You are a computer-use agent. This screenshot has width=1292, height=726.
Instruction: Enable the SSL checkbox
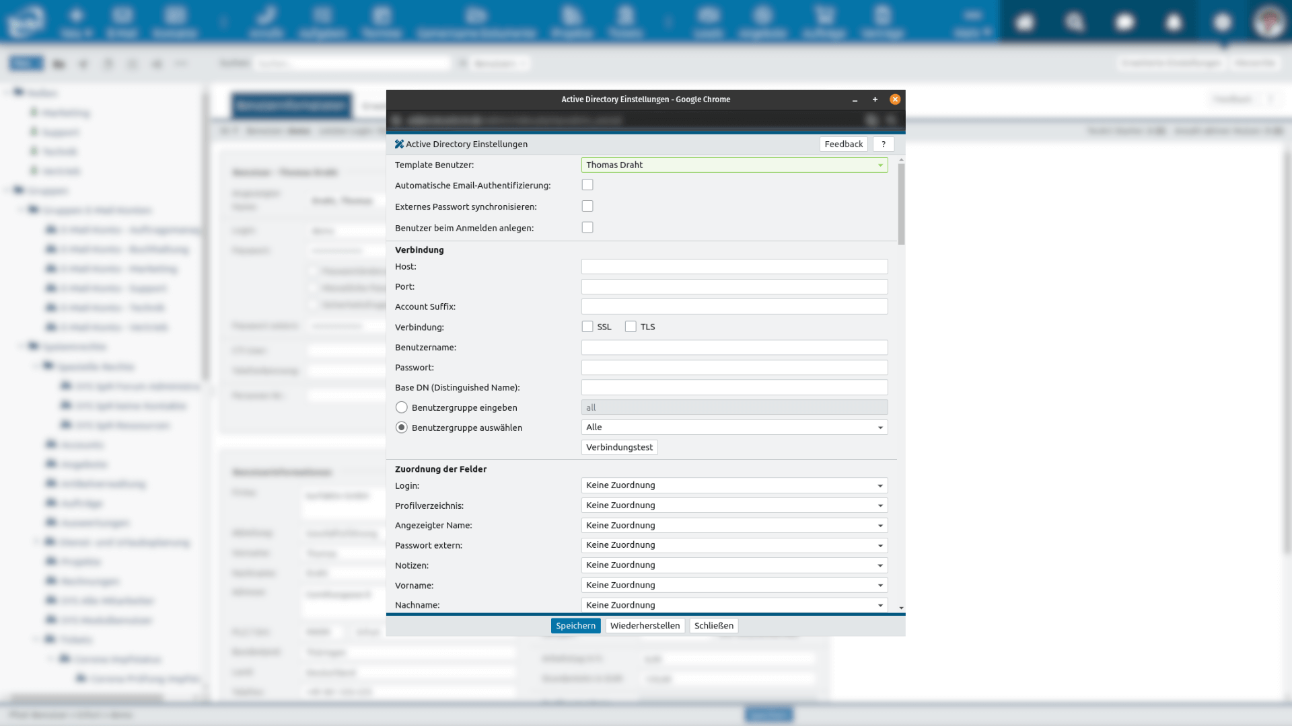point(587,326)
